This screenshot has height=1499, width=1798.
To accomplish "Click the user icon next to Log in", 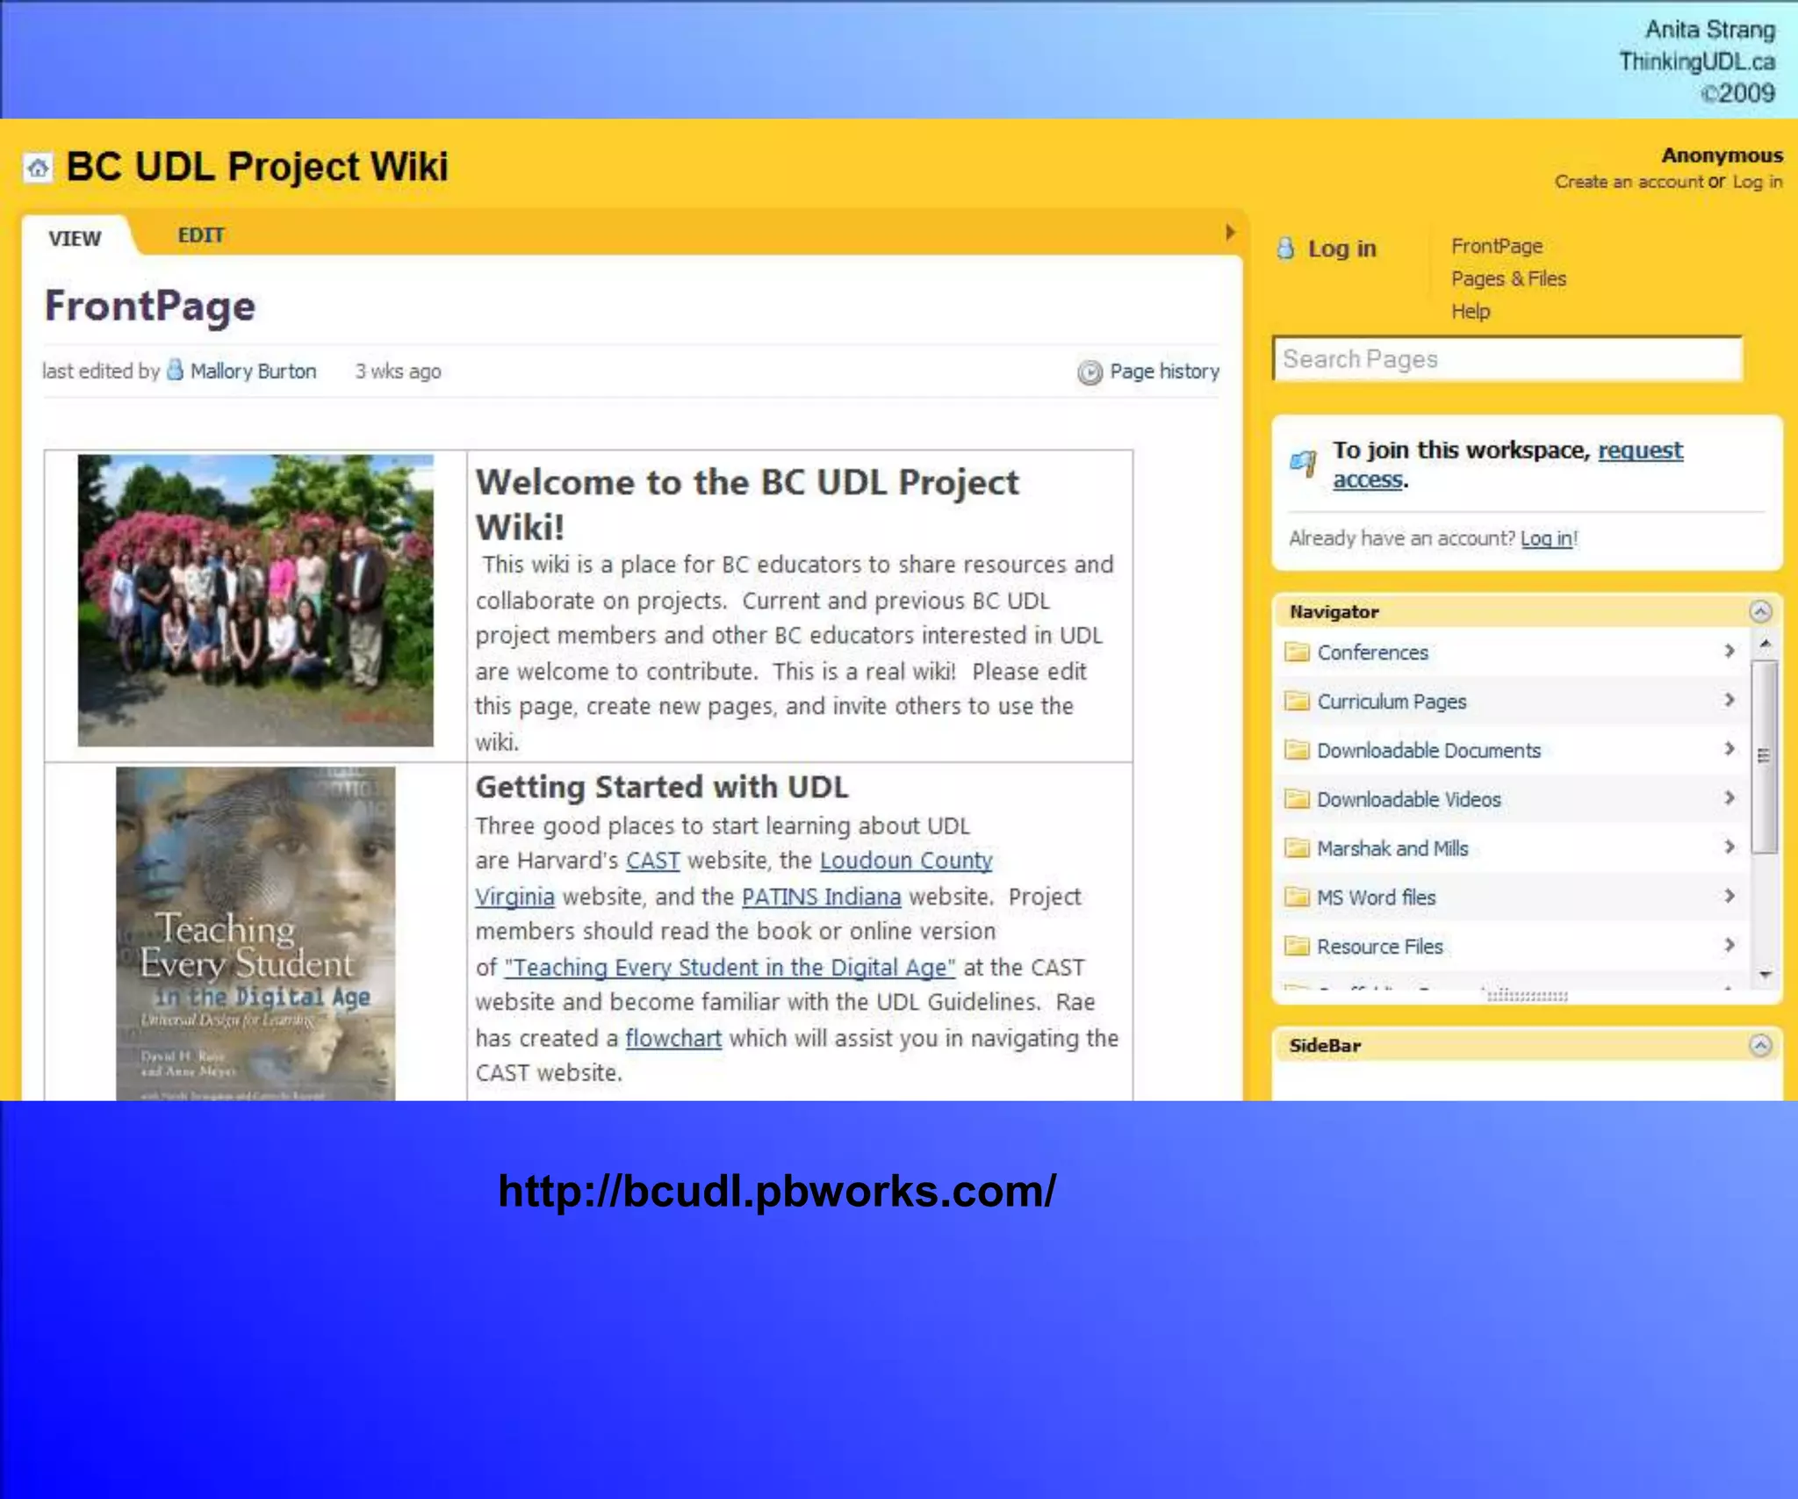I will pyautogui.click(x=1285, y=249).
